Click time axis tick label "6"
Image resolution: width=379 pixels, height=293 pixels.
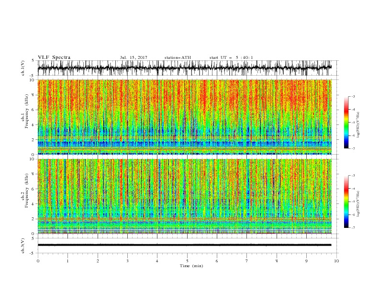(x=217, y=261)
